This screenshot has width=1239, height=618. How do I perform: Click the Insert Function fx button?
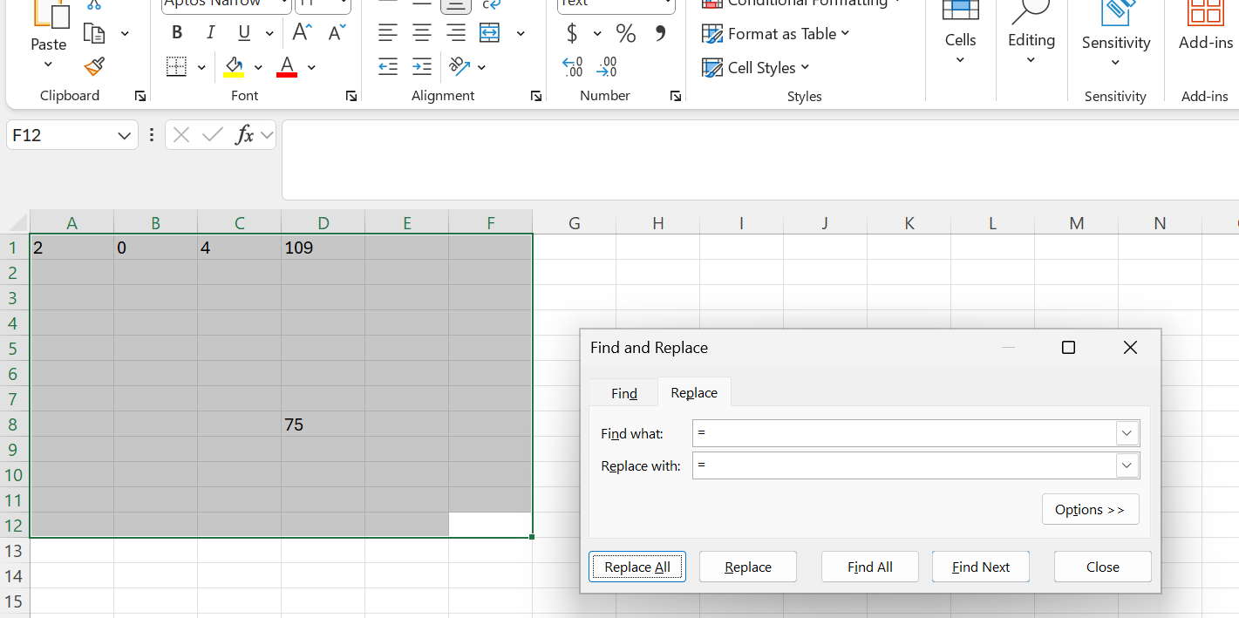(245, 135)
